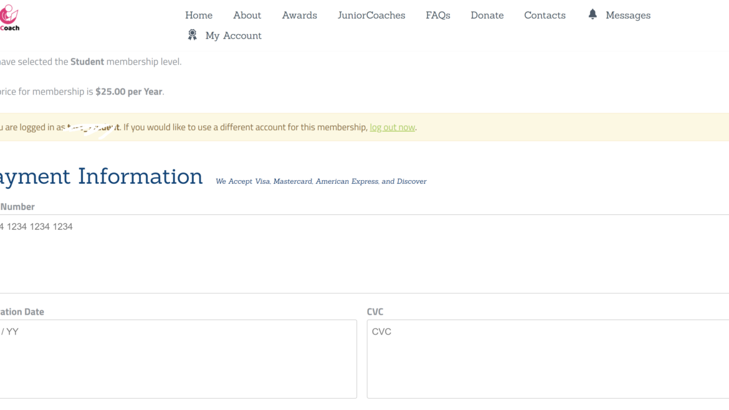This screenshot has width=729, height=410.
Task: Click the Expiration Date input box
Action: coord(178,358)
